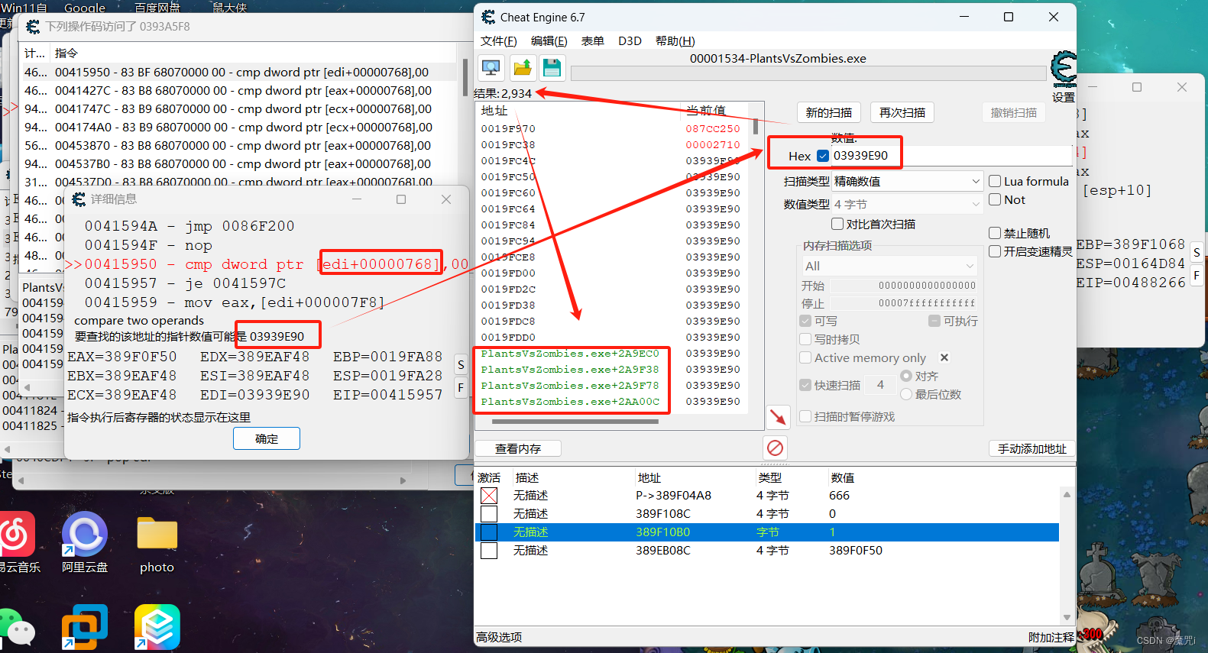Enable 开启变速精灵 checkbox
Viewport: 1208px width, 653px height.
995,251
